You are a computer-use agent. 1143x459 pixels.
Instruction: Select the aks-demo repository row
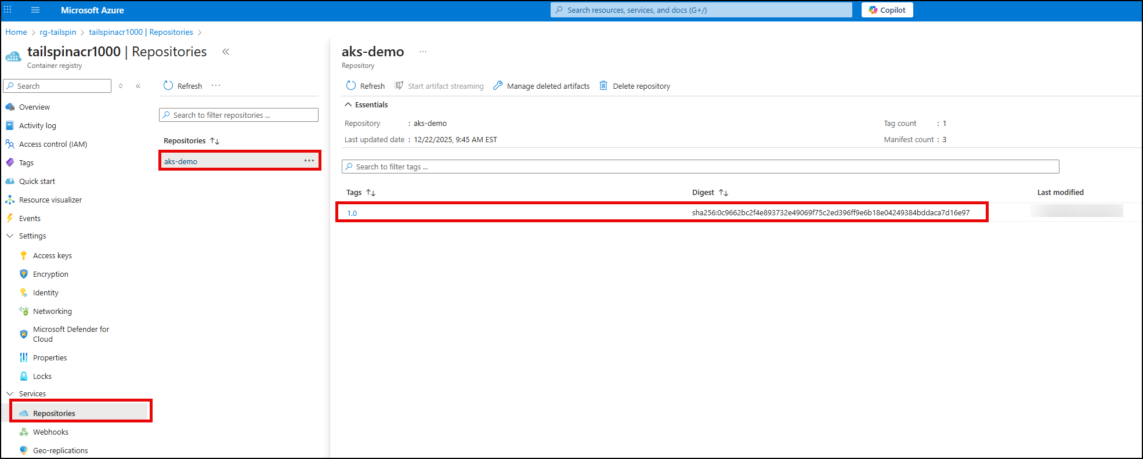[240, 161]
